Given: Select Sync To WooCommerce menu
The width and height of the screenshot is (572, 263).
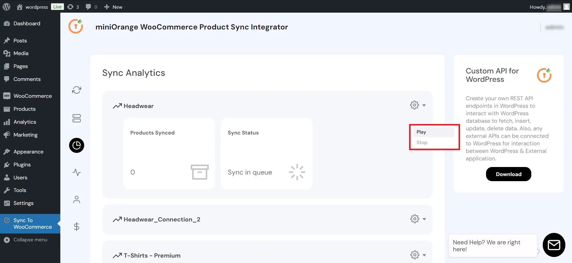Looking at the screenshot, I should click(x=30, y=224).
